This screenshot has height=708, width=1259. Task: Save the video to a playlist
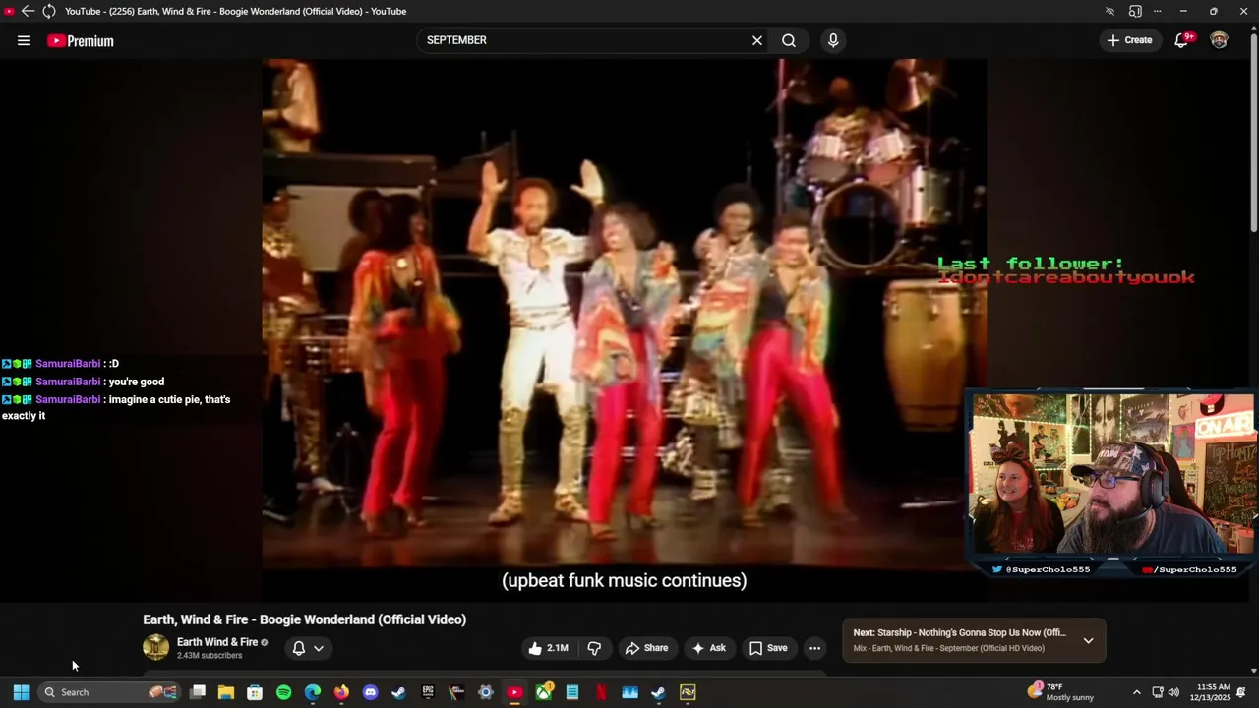pos(768,648)
